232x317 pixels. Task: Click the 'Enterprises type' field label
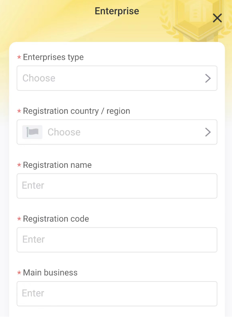(x=53, y=57)
